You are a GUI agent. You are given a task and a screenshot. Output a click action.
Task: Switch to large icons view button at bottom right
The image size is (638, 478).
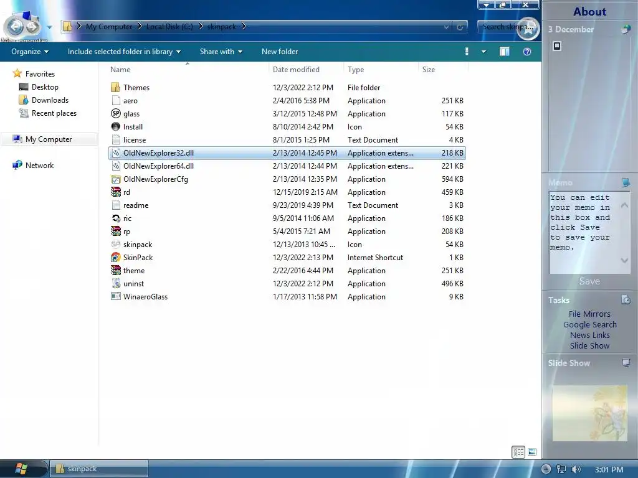(x=532, y=452)
